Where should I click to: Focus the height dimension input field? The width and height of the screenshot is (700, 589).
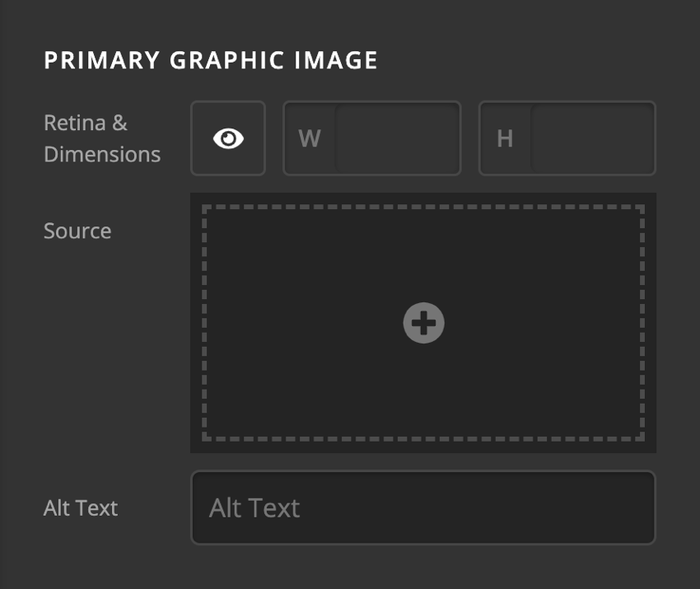[592, 138]
